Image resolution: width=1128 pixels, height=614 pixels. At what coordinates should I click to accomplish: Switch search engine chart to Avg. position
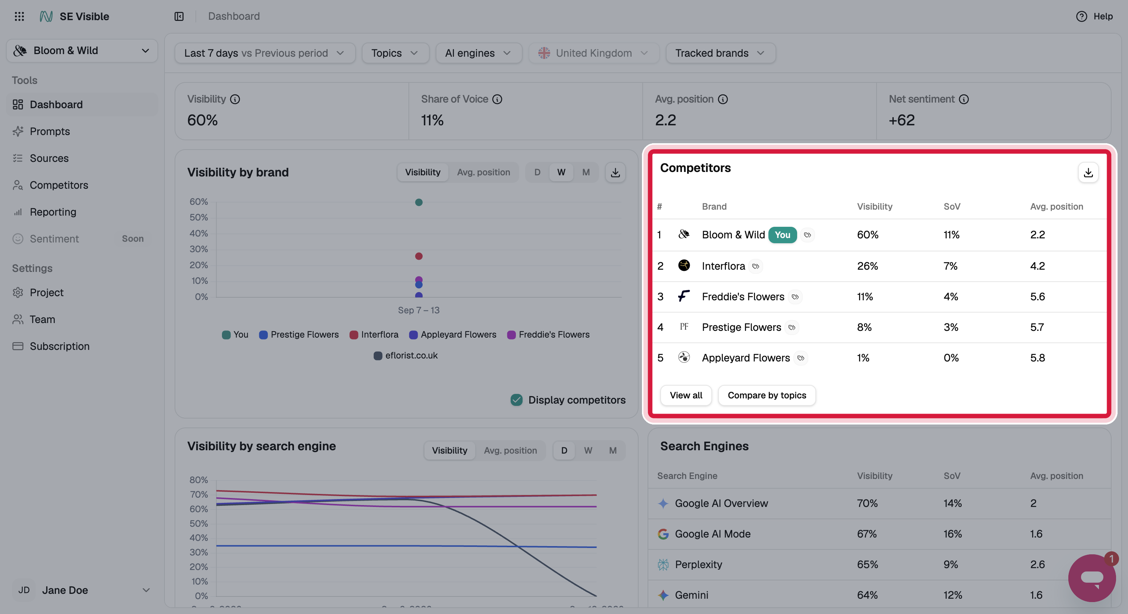[x=510, y=450]
